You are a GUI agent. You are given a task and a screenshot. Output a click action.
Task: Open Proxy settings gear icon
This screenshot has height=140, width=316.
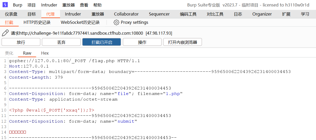click(116, 23)
